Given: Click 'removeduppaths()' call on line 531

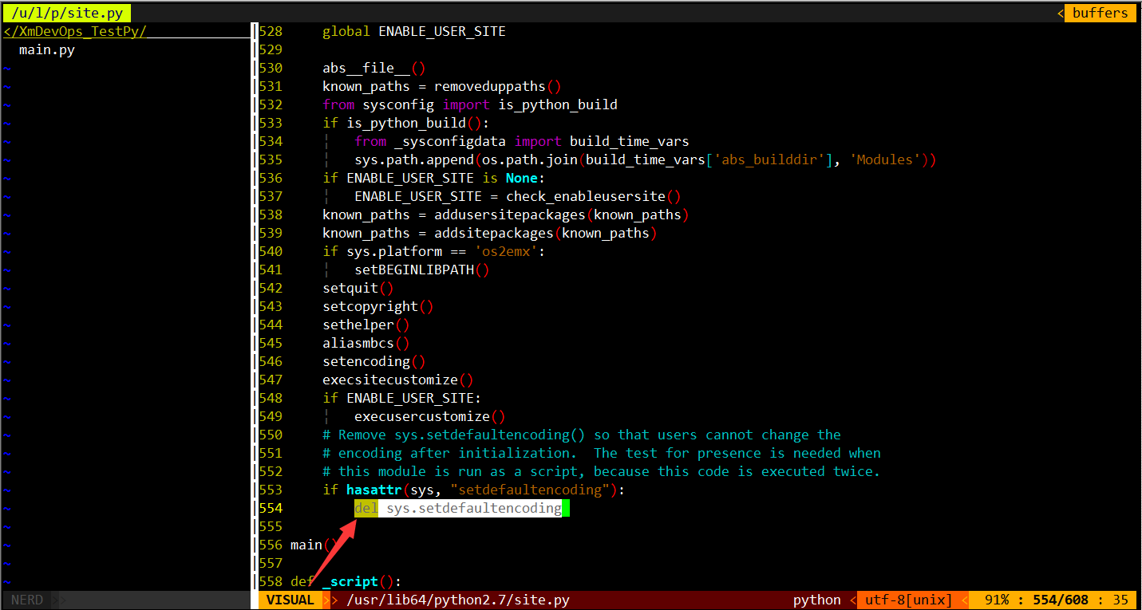Looking at the screenshot, I should point(498,86).
